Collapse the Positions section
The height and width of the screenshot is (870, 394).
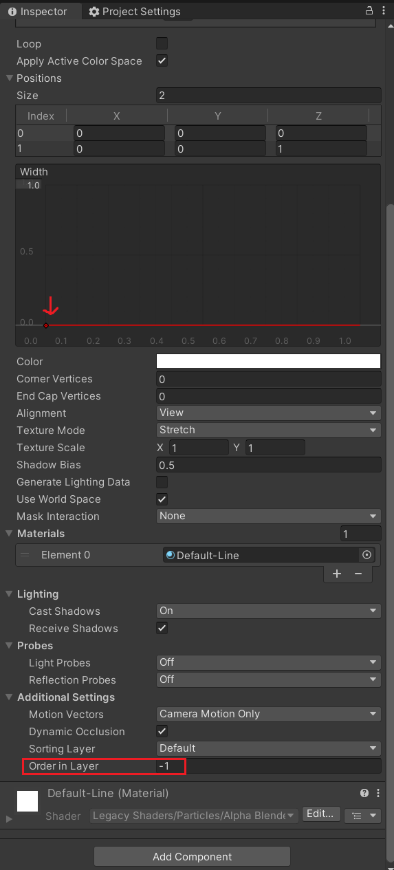tap(10, 78)
